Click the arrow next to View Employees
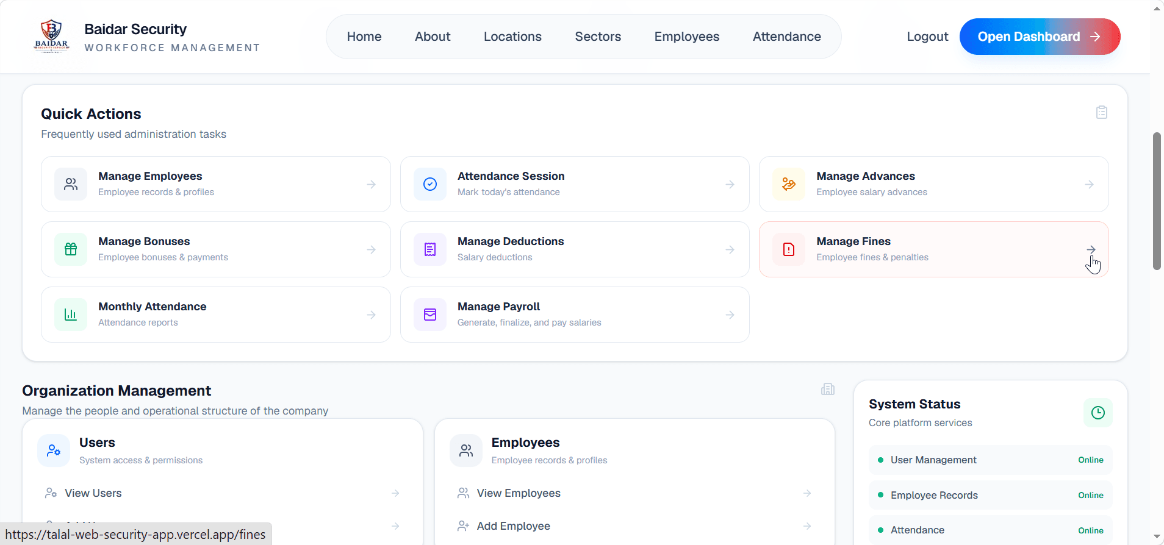 pyautogui.click(x=807, y=493)
